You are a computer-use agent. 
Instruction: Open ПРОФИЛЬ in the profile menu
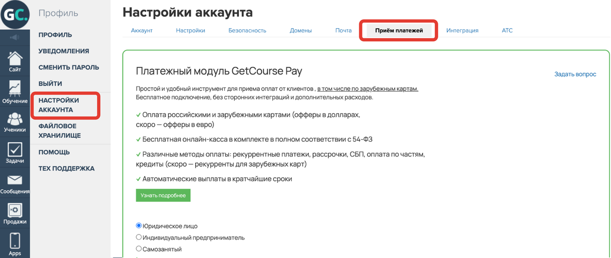55,35
